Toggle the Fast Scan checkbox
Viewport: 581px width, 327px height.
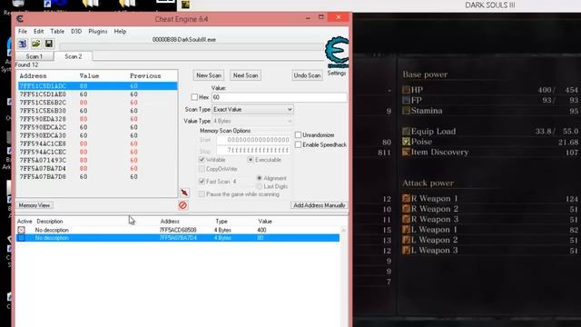point(202,182)
